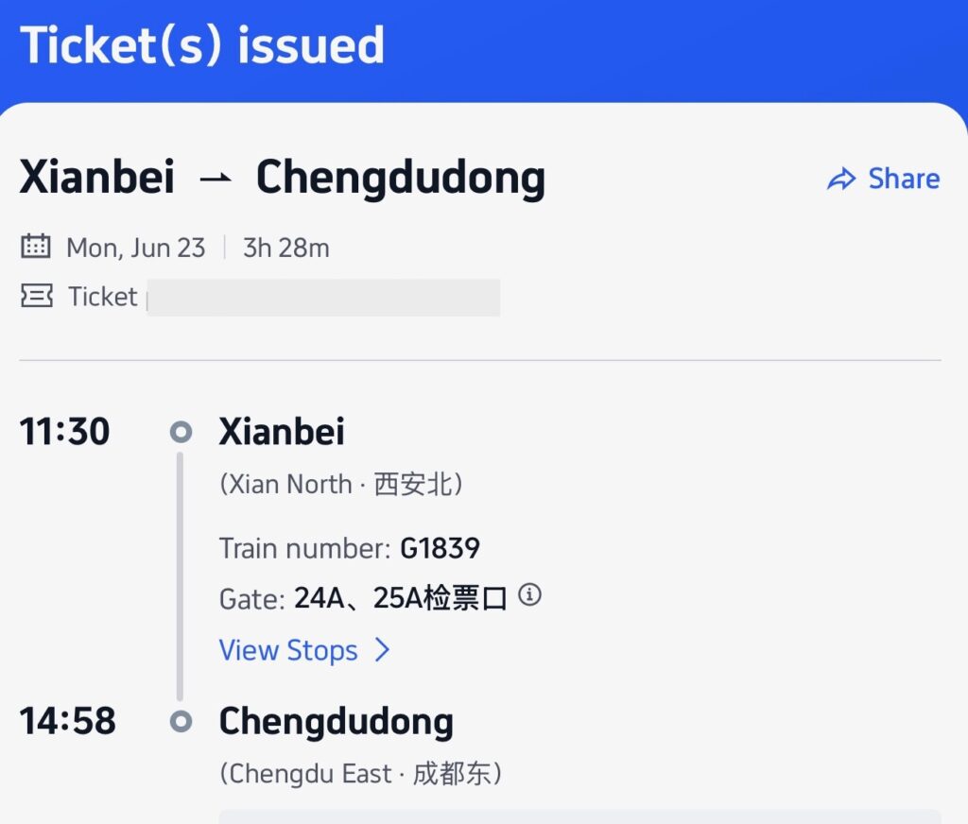Select the Chengdudong arrival station name
Viewport: 968px width, 824px height.
click(x=336, y=721)
